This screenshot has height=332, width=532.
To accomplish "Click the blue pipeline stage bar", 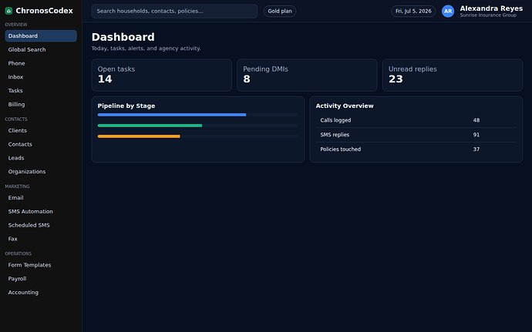I will click(172, 115).
